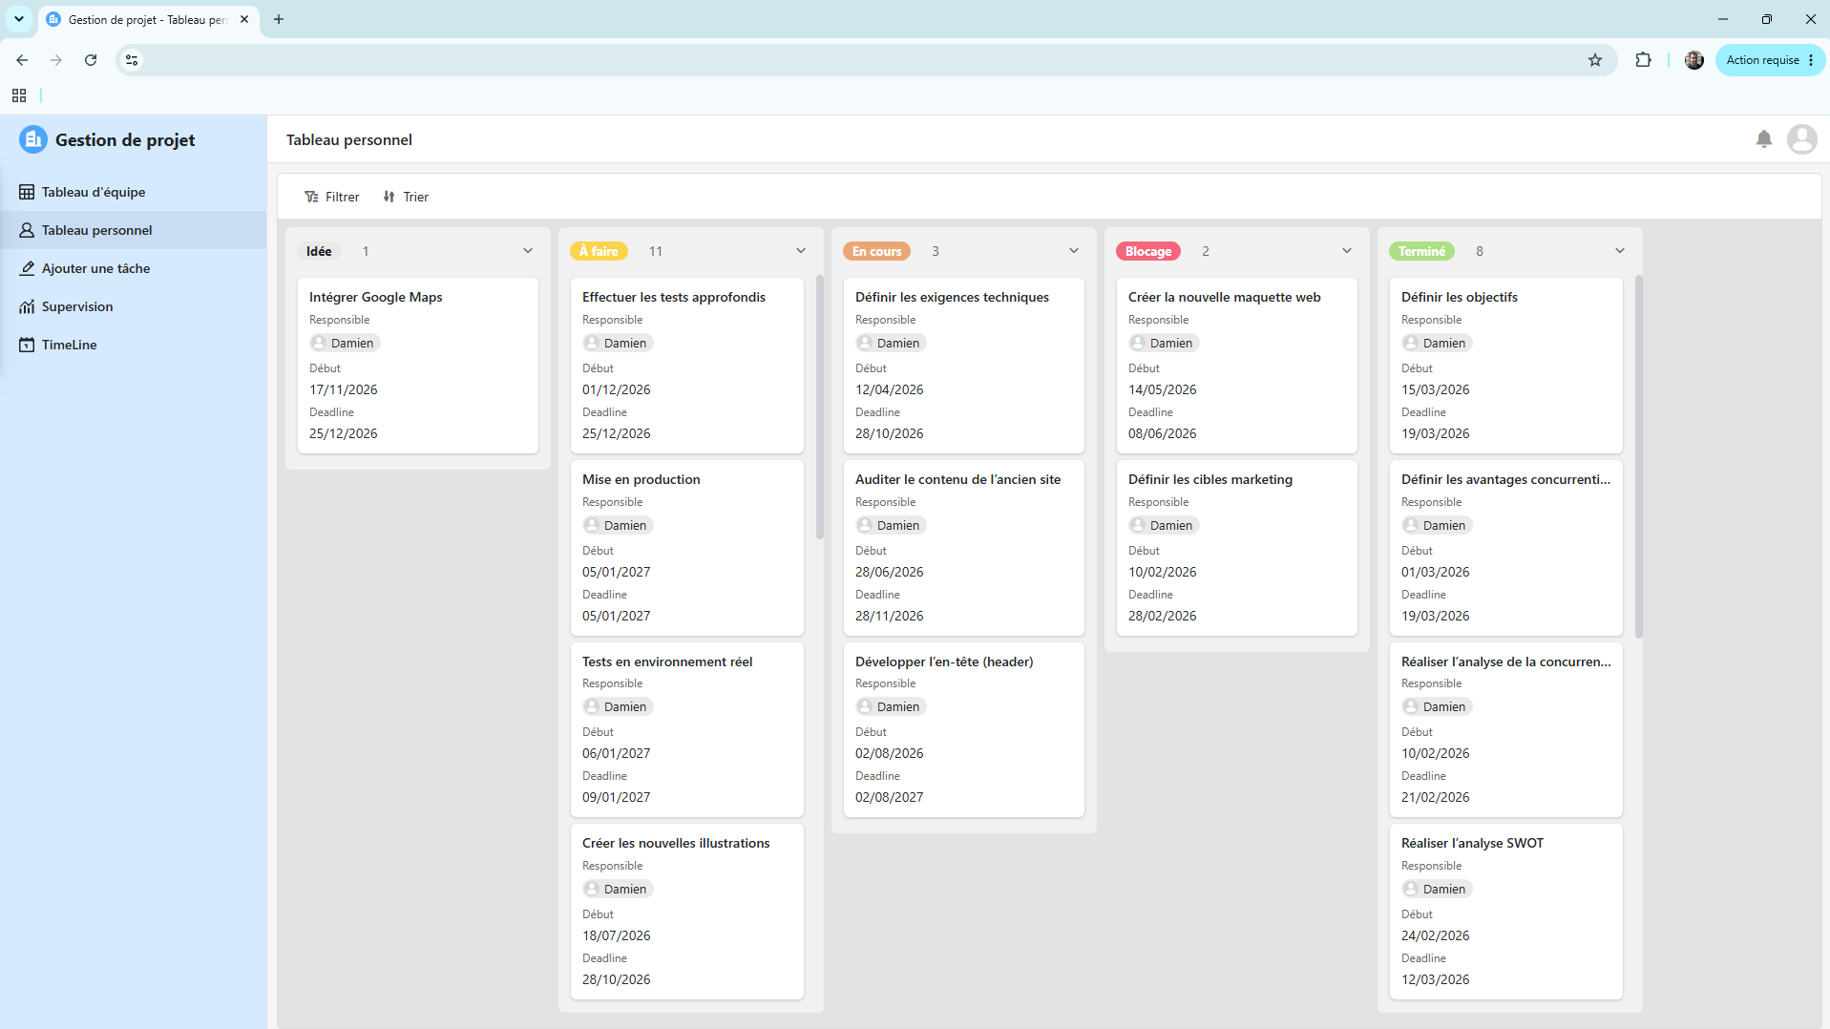Click the Action requise menu dots
This screenshot has width=1830, height=1029.
pos(1811,60)
